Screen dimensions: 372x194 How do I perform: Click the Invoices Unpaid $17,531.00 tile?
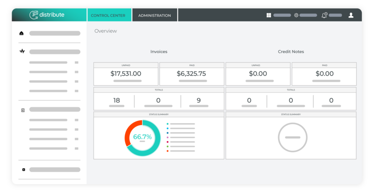(126, 74)
